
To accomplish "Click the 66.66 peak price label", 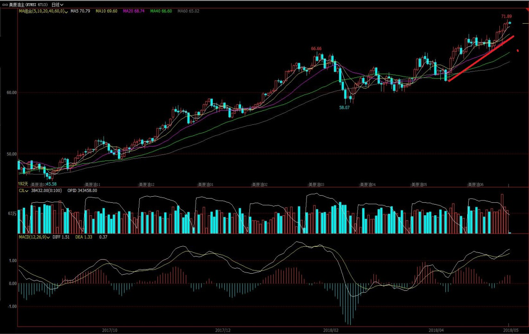I will (316, 48).
